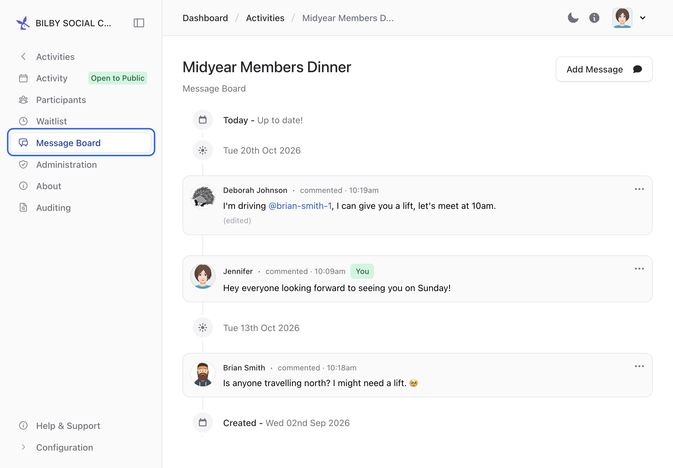Viewport: 673px width, 468px height.
Task: Expand the Configuration section
Action: click(81, 447)
